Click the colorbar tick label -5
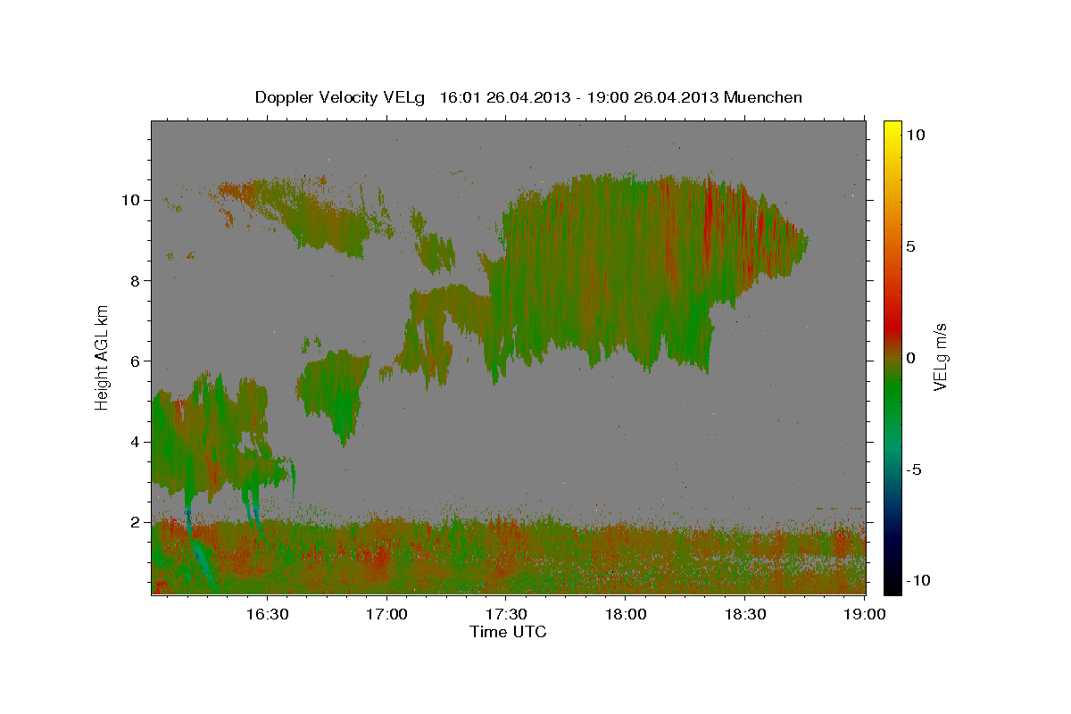 coord(916,469)
